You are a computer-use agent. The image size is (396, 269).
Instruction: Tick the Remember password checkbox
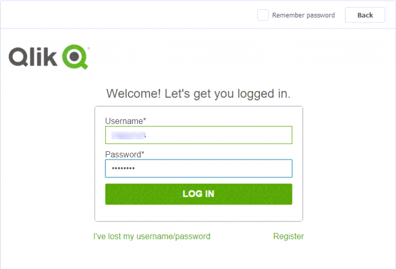[x=263, y=15]
